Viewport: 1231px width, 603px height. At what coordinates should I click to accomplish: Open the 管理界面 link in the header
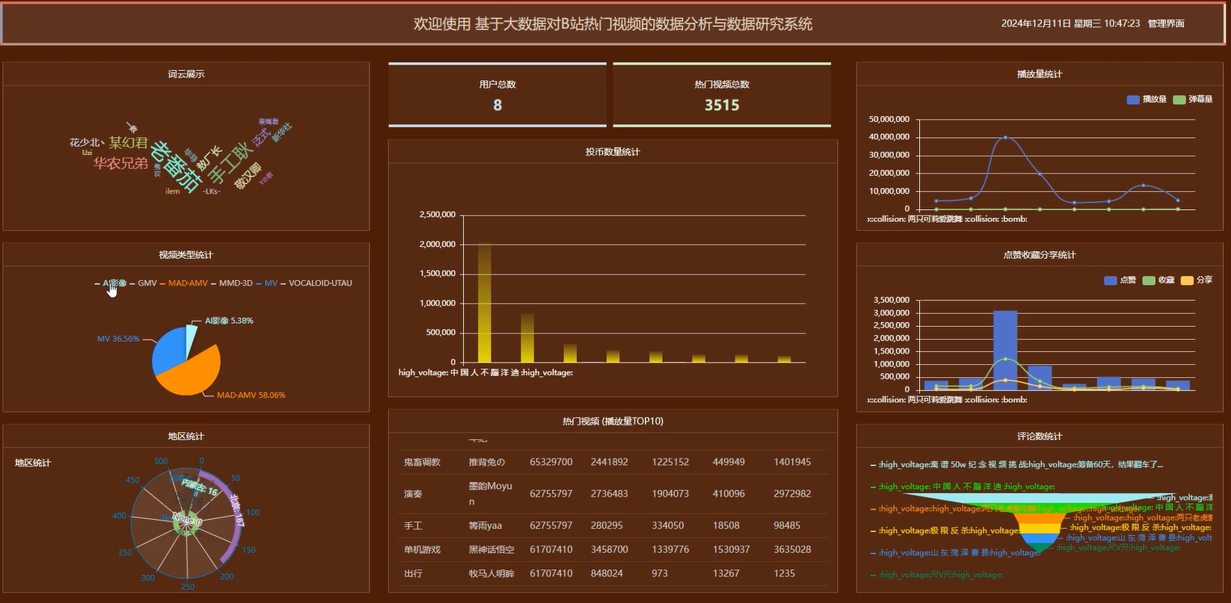coord(1166,23)
